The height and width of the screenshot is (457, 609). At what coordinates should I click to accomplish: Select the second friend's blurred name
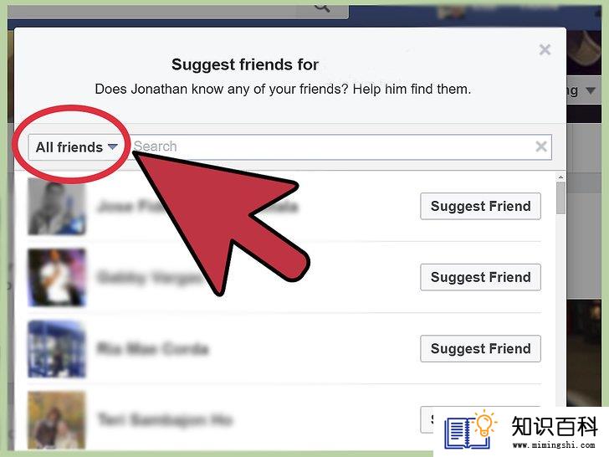[149, 278]
